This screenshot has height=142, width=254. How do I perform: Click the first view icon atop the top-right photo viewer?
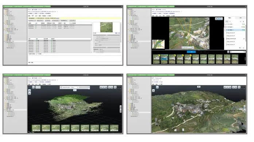pos(216,19)
